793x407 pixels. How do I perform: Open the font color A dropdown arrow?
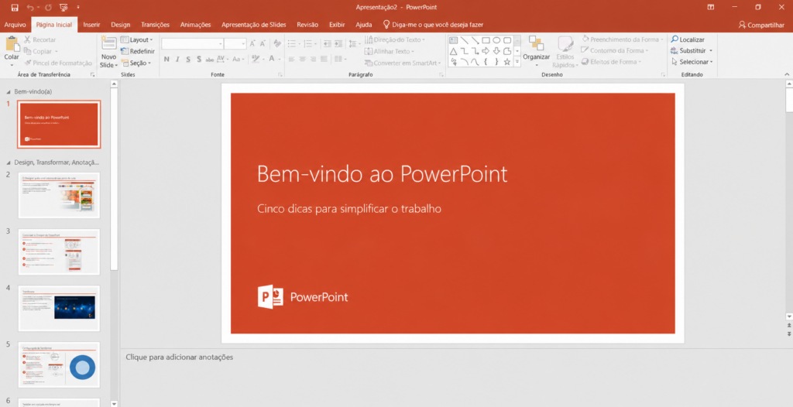279,59
